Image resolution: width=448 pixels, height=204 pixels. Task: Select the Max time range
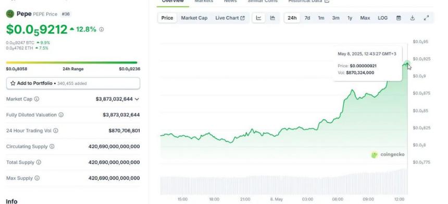[365, 18]
